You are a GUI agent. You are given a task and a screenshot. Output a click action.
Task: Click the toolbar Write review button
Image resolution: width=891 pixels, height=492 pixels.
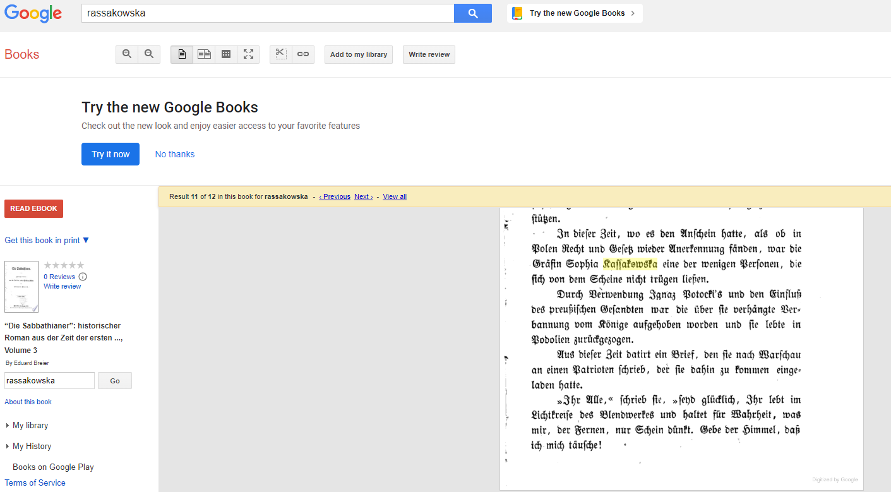429,54
